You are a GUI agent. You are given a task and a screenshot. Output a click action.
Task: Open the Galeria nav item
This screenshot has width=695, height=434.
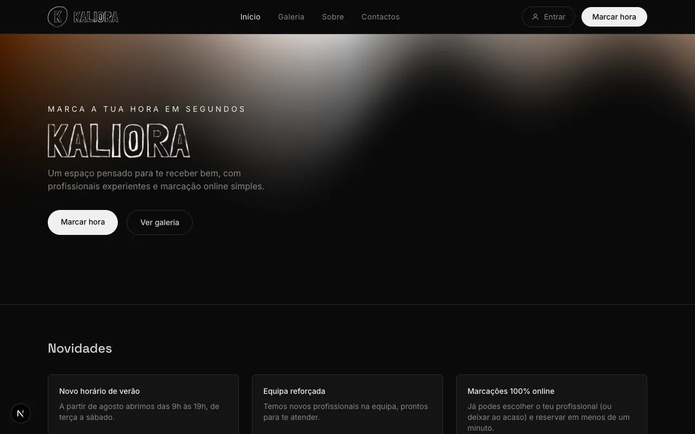point(291,17)
